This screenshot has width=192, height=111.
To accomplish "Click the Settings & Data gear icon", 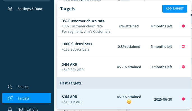I will pyautogui.click(x=10, y=9).
